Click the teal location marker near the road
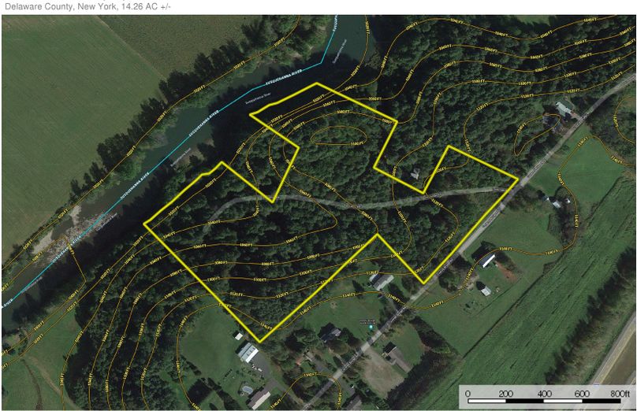The height and width of the screenshot is (411, 637). point(371,326)
